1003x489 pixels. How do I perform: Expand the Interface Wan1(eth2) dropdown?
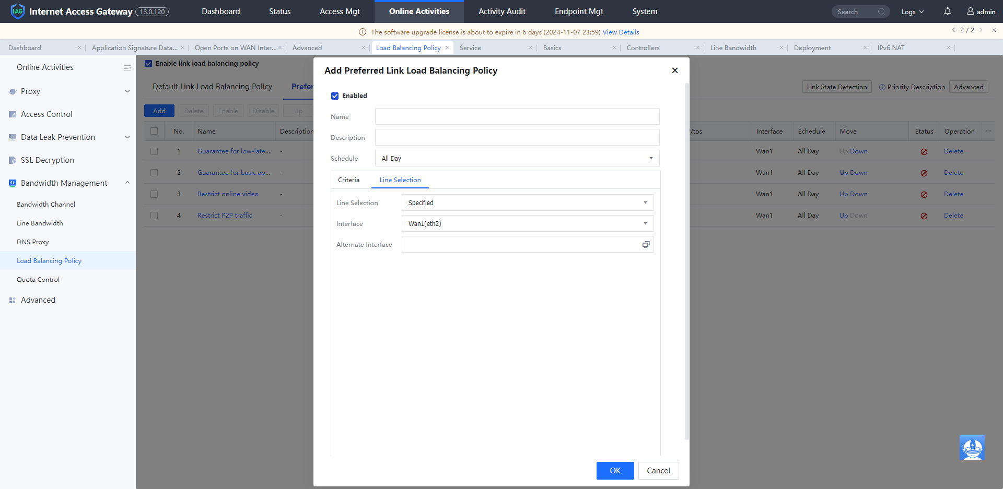(527, 223)
